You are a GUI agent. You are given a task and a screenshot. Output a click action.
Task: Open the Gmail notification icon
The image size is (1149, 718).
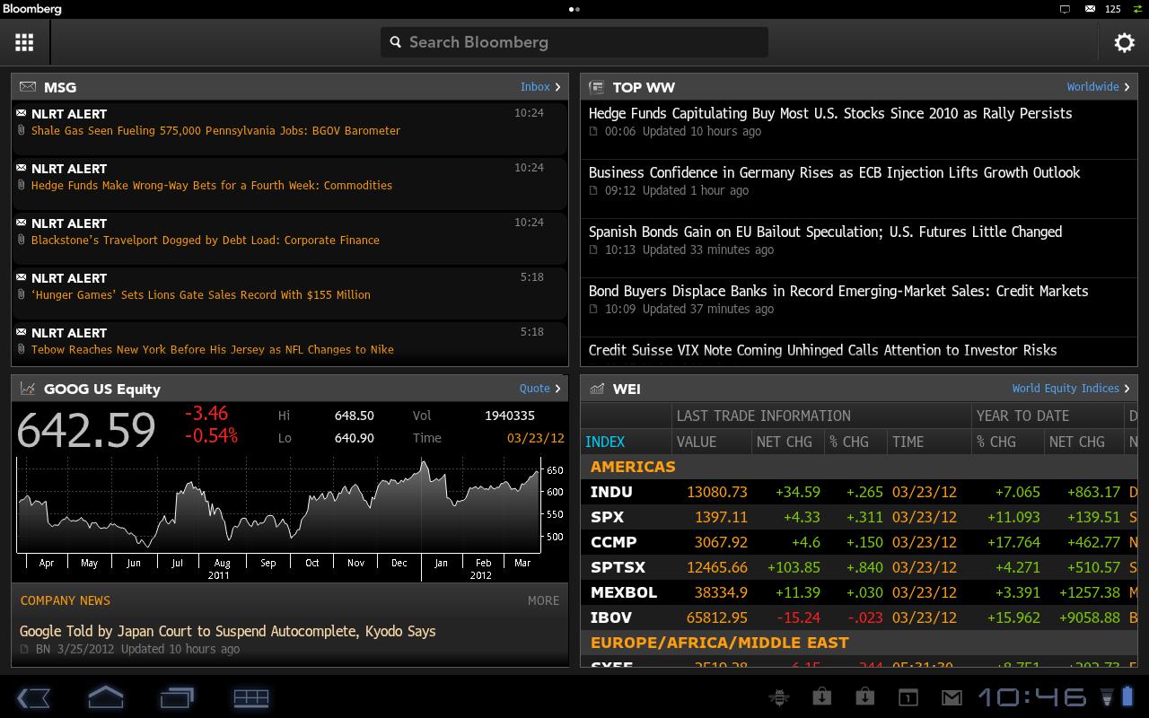pyautogui.click(x=951, y=697)
